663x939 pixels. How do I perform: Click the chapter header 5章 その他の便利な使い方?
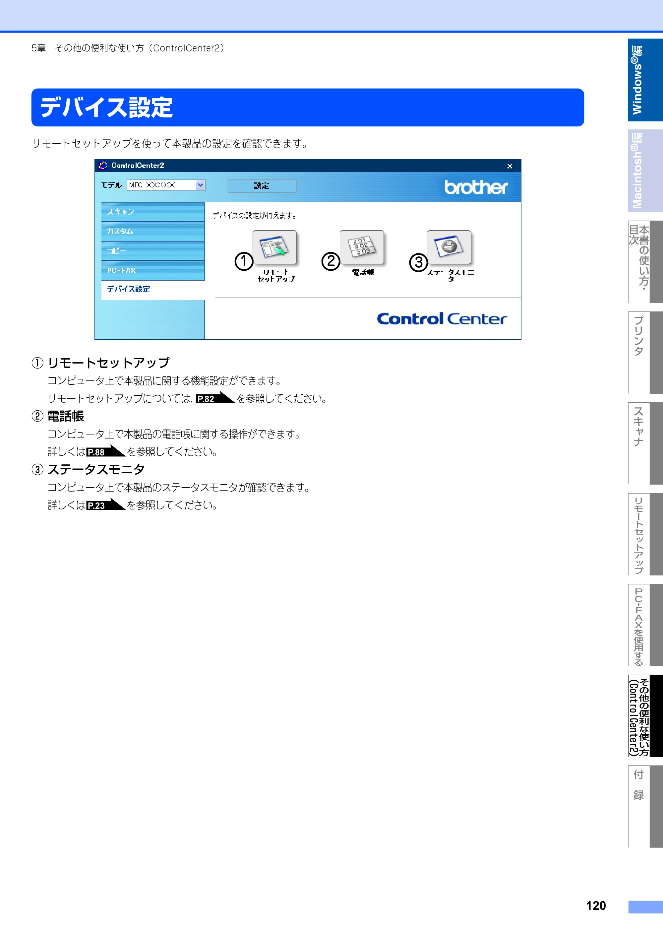[128, 48]
